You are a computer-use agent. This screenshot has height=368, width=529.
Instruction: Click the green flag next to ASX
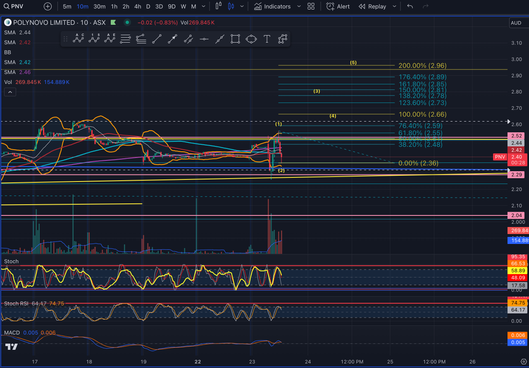(112, 22)
